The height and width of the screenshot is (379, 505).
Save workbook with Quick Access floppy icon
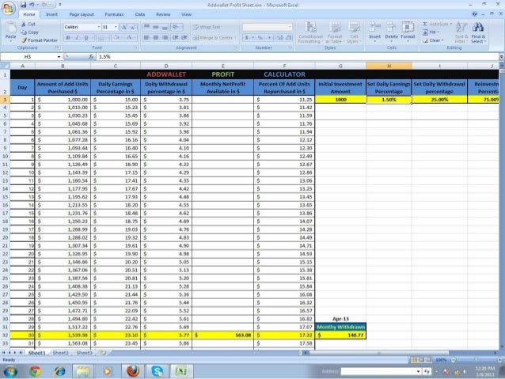23,5
